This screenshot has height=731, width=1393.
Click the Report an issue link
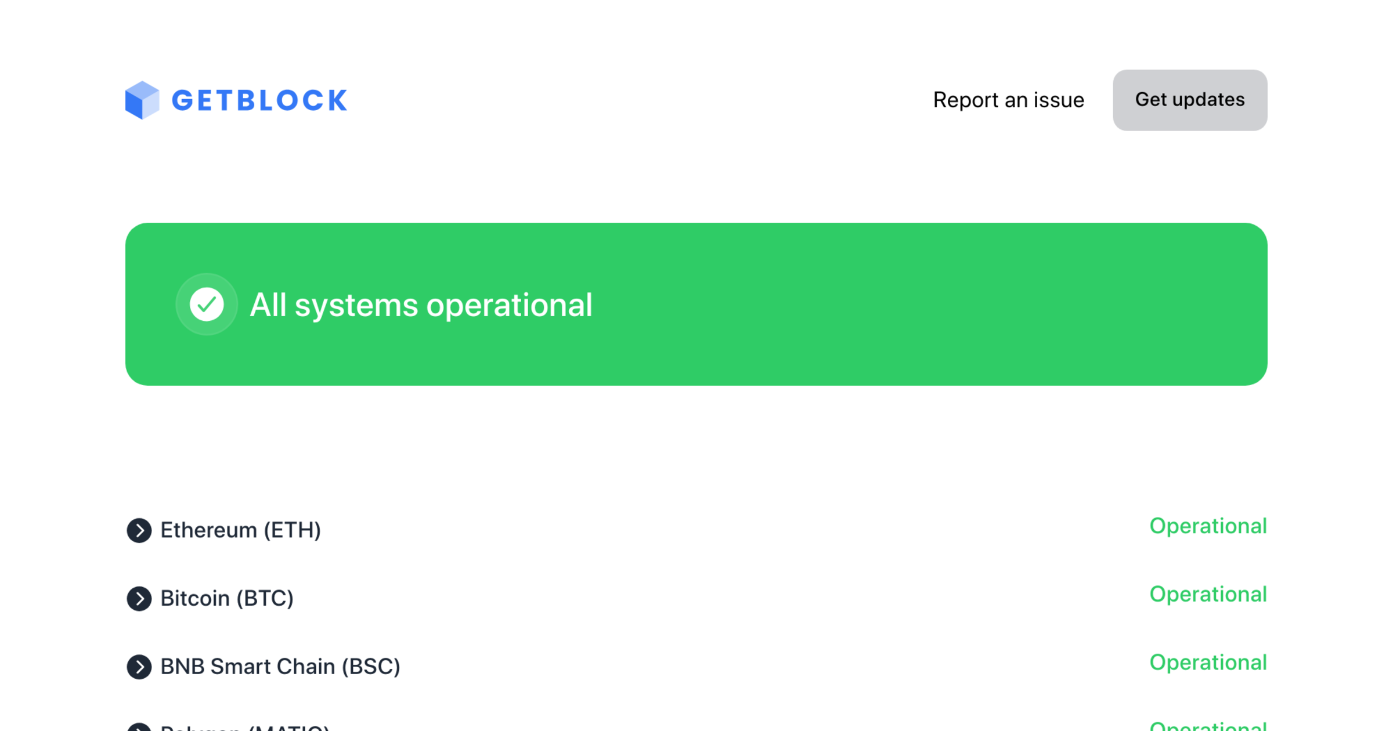click(1008, 100)
